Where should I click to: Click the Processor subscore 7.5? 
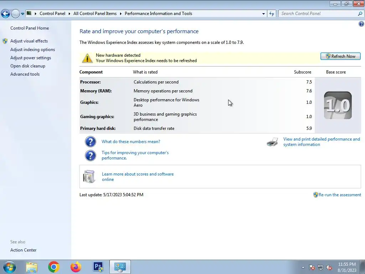(x=309, y=82)
